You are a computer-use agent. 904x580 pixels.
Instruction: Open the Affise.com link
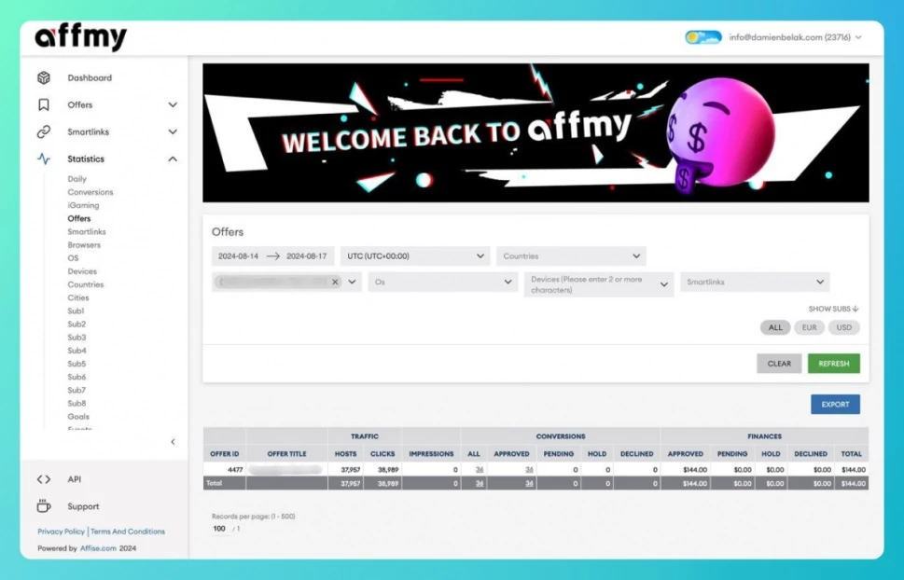point(98,548)
